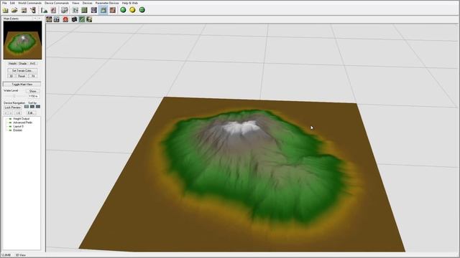
Task: Click the water level value field
Action: (33, 96)
